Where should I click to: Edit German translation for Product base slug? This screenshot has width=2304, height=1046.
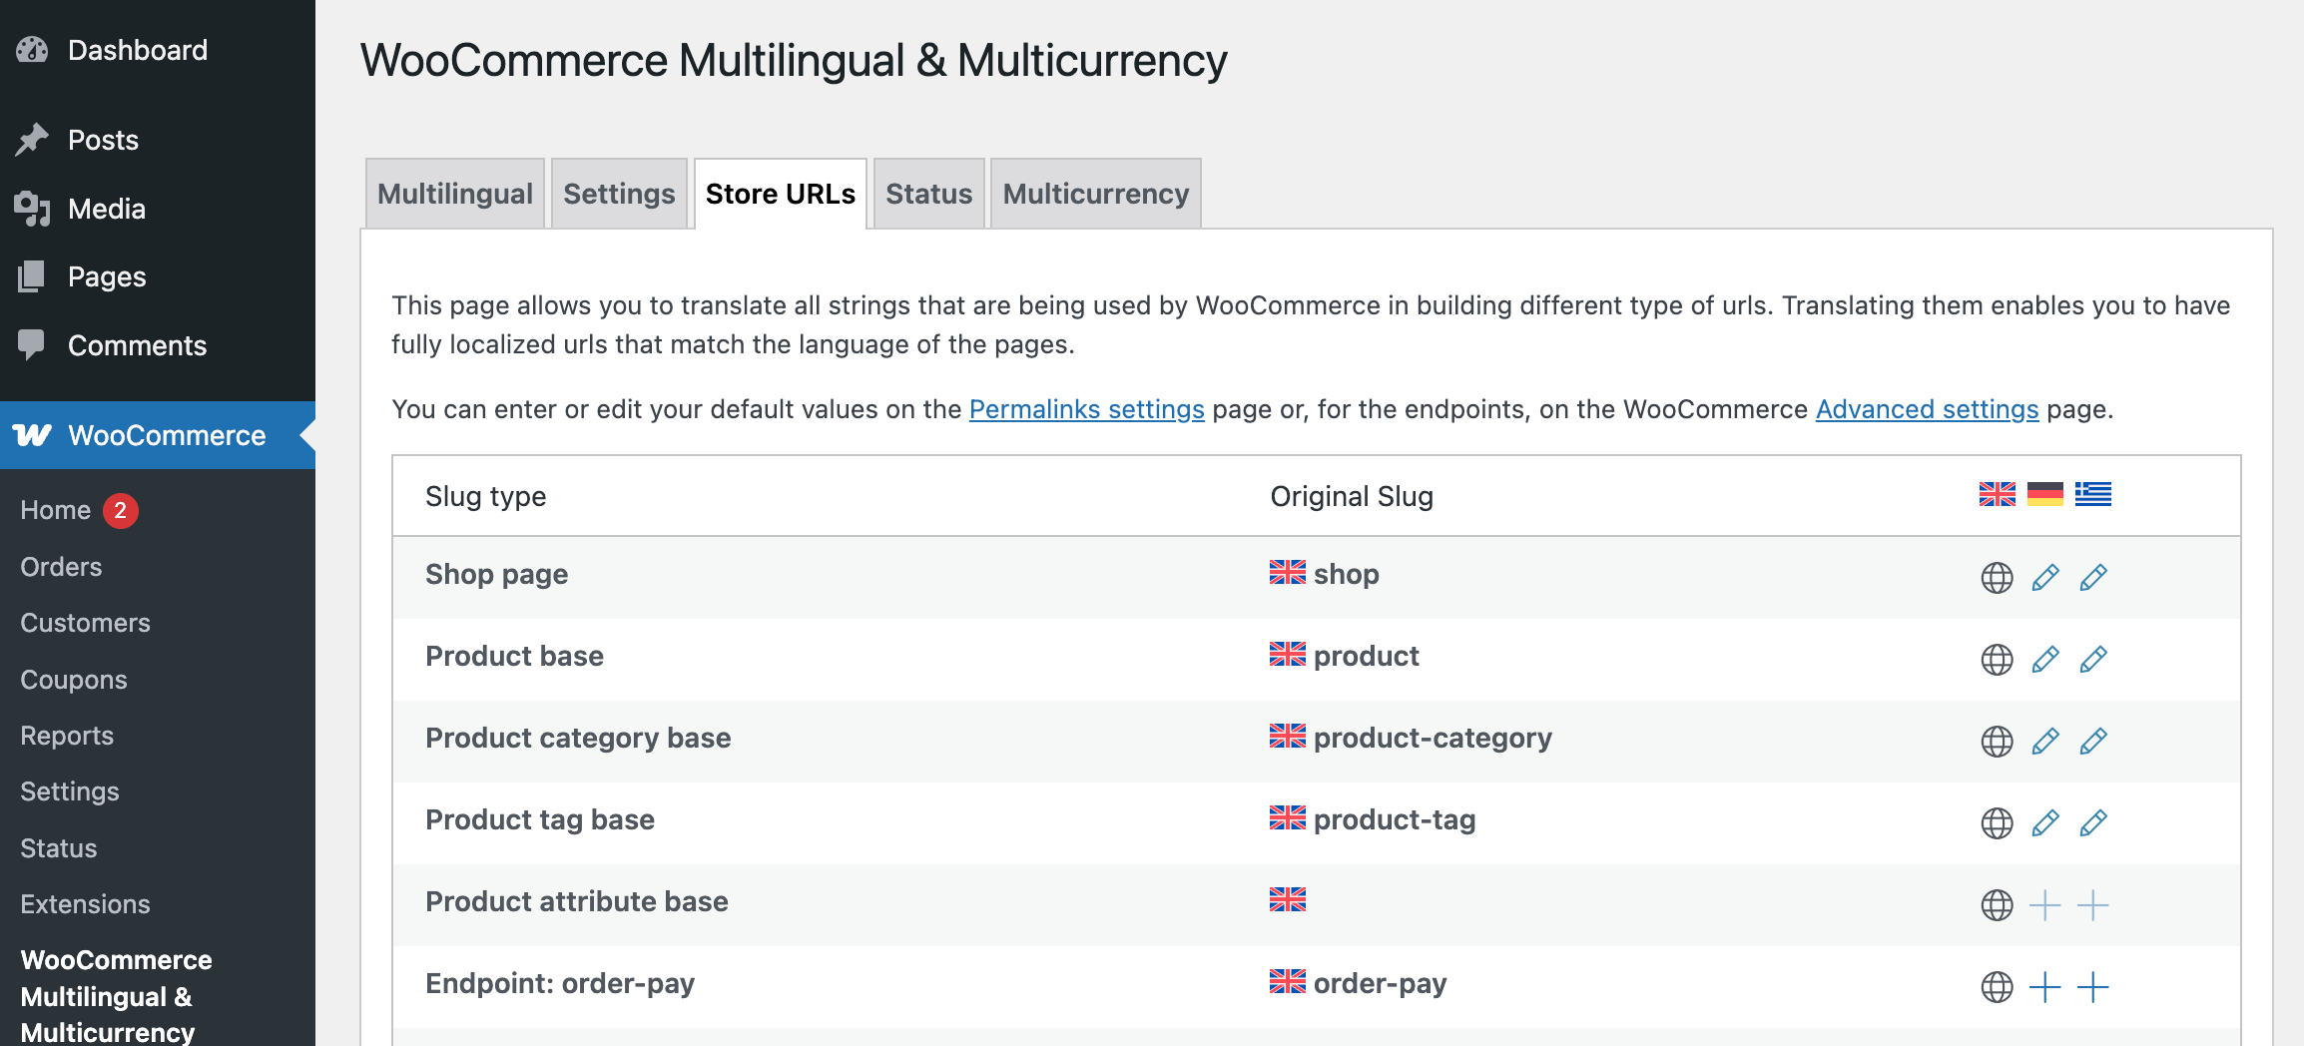[2045, 659]
